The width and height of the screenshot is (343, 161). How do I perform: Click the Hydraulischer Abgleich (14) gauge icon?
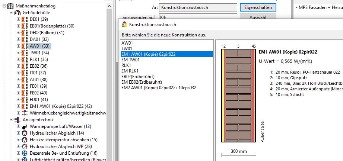tap(25, 133)
